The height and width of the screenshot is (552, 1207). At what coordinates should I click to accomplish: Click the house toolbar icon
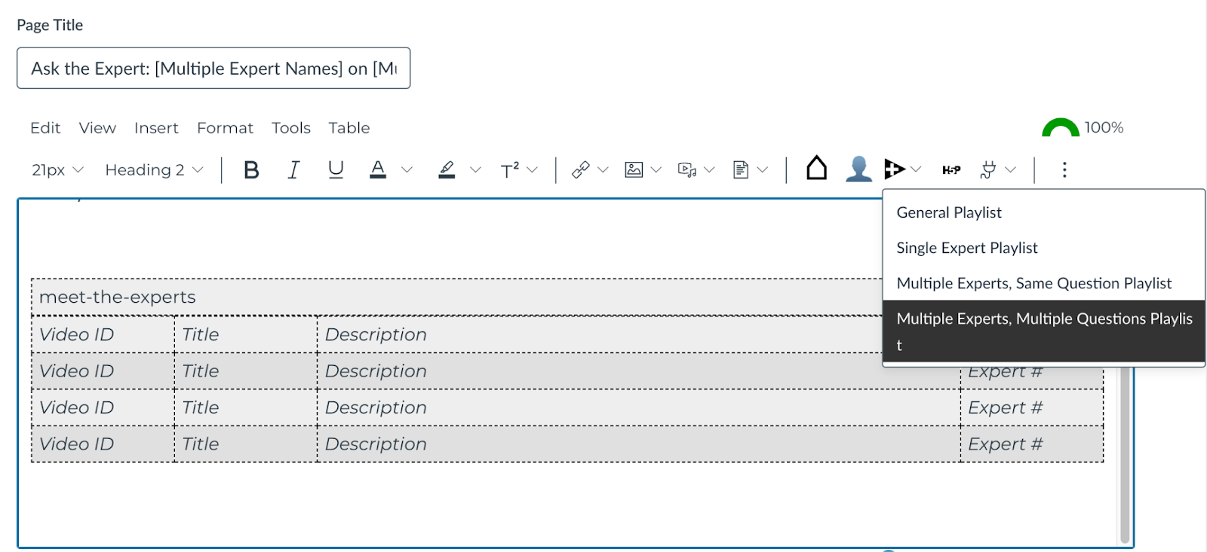point(816,168)
